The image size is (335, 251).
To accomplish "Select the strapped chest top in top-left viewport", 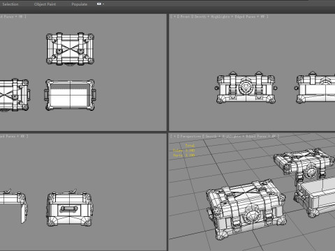I will pos(70,49).
